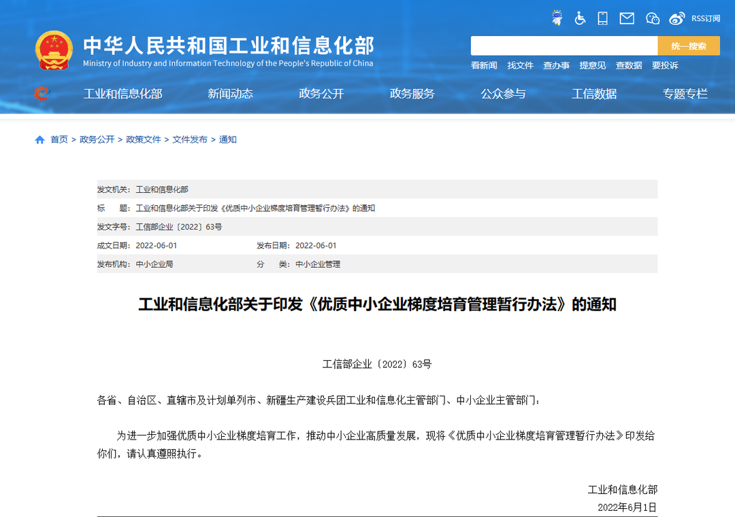Open the 查数据 quick link
Viewport: 735px width, 517px height.
tap(629, 65)
